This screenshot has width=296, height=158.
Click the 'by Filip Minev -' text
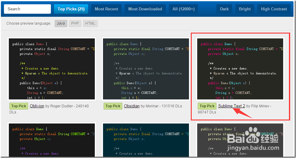tap(259, 106)
